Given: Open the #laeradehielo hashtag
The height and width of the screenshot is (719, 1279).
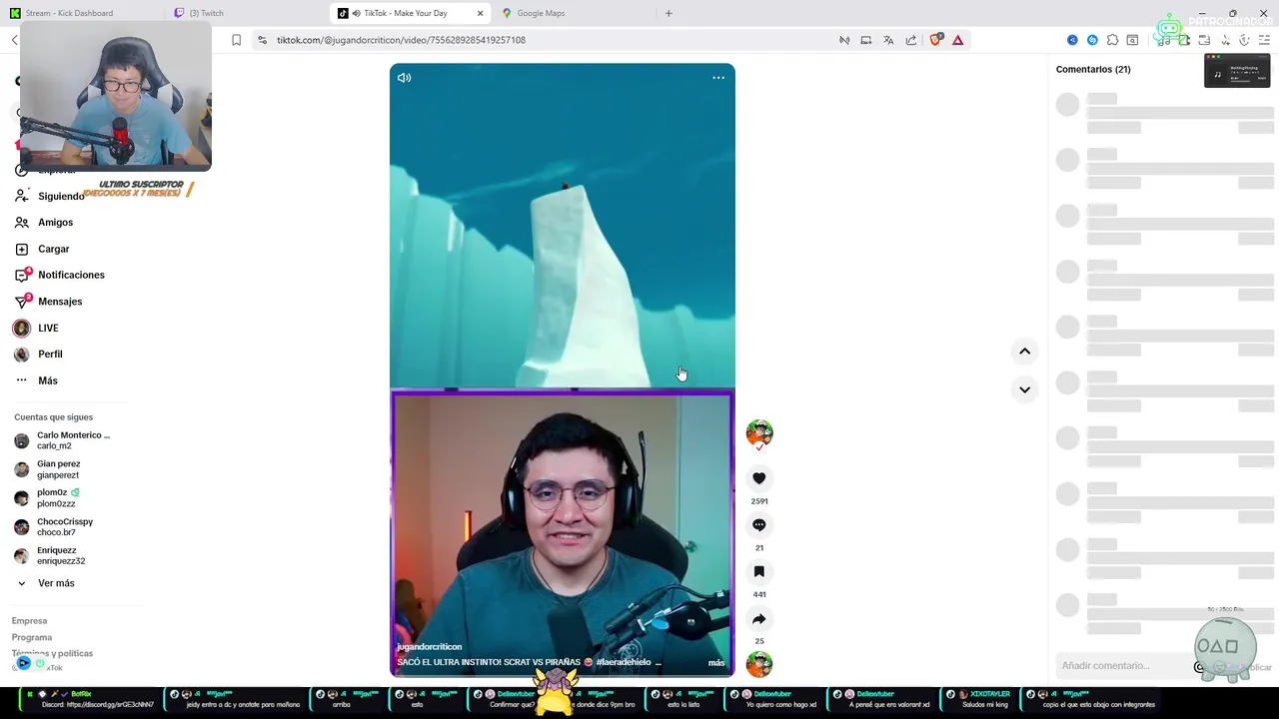Looking at the screenshot, I should (624, 662).
